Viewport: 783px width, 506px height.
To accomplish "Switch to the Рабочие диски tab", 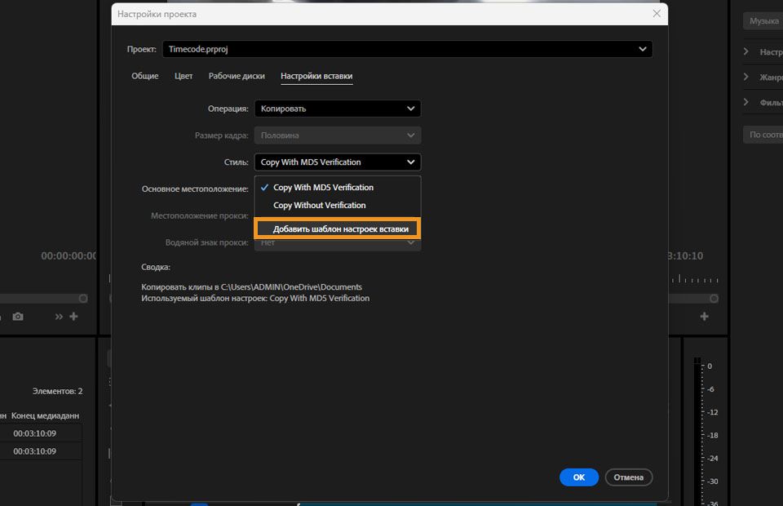I will [x=237, y=76].
